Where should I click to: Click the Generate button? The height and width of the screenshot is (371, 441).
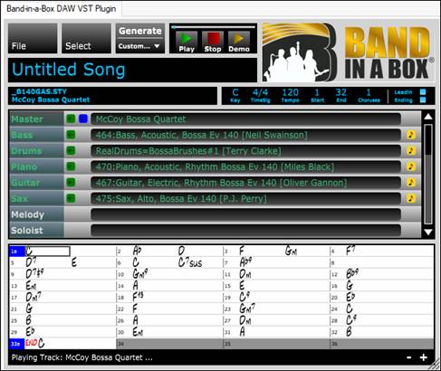point(140,31)
